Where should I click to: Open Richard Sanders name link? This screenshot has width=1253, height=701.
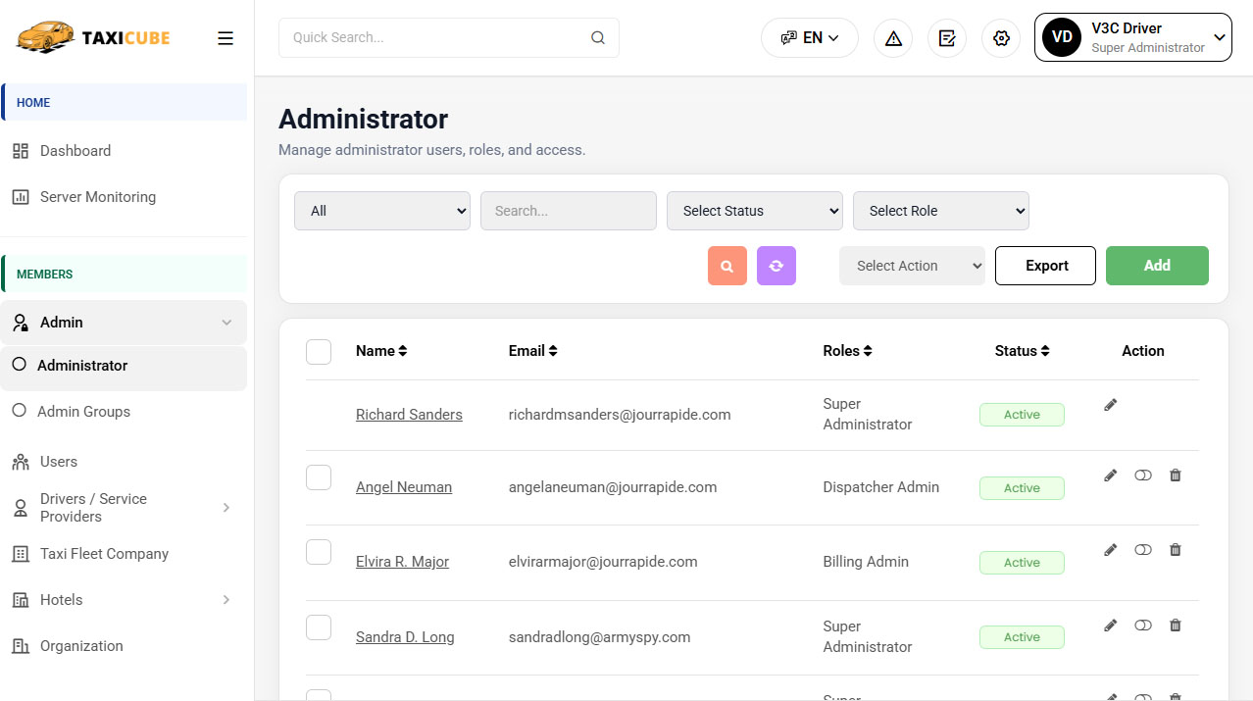coord(409,415)
